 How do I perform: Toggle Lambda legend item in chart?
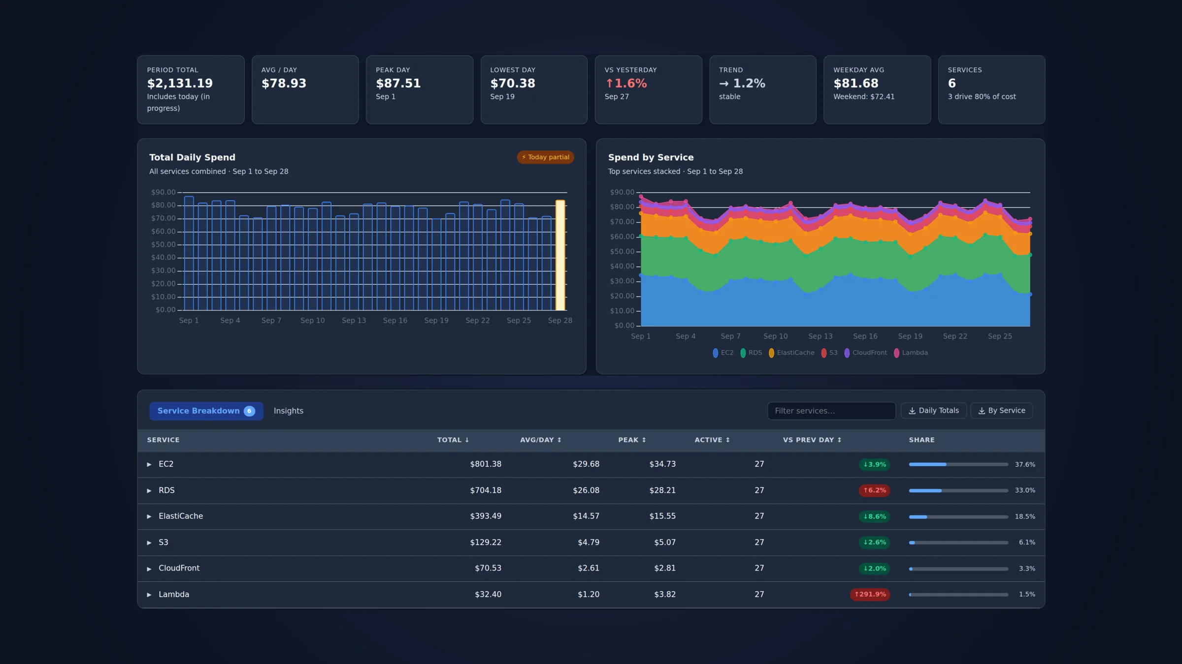click(911, 353)
